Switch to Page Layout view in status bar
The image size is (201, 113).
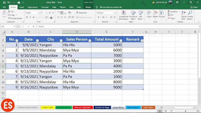pyautogui.click(x=166, y=111)
